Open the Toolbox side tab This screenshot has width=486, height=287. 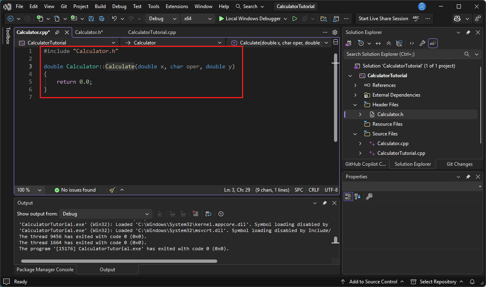tap(8, 36)
